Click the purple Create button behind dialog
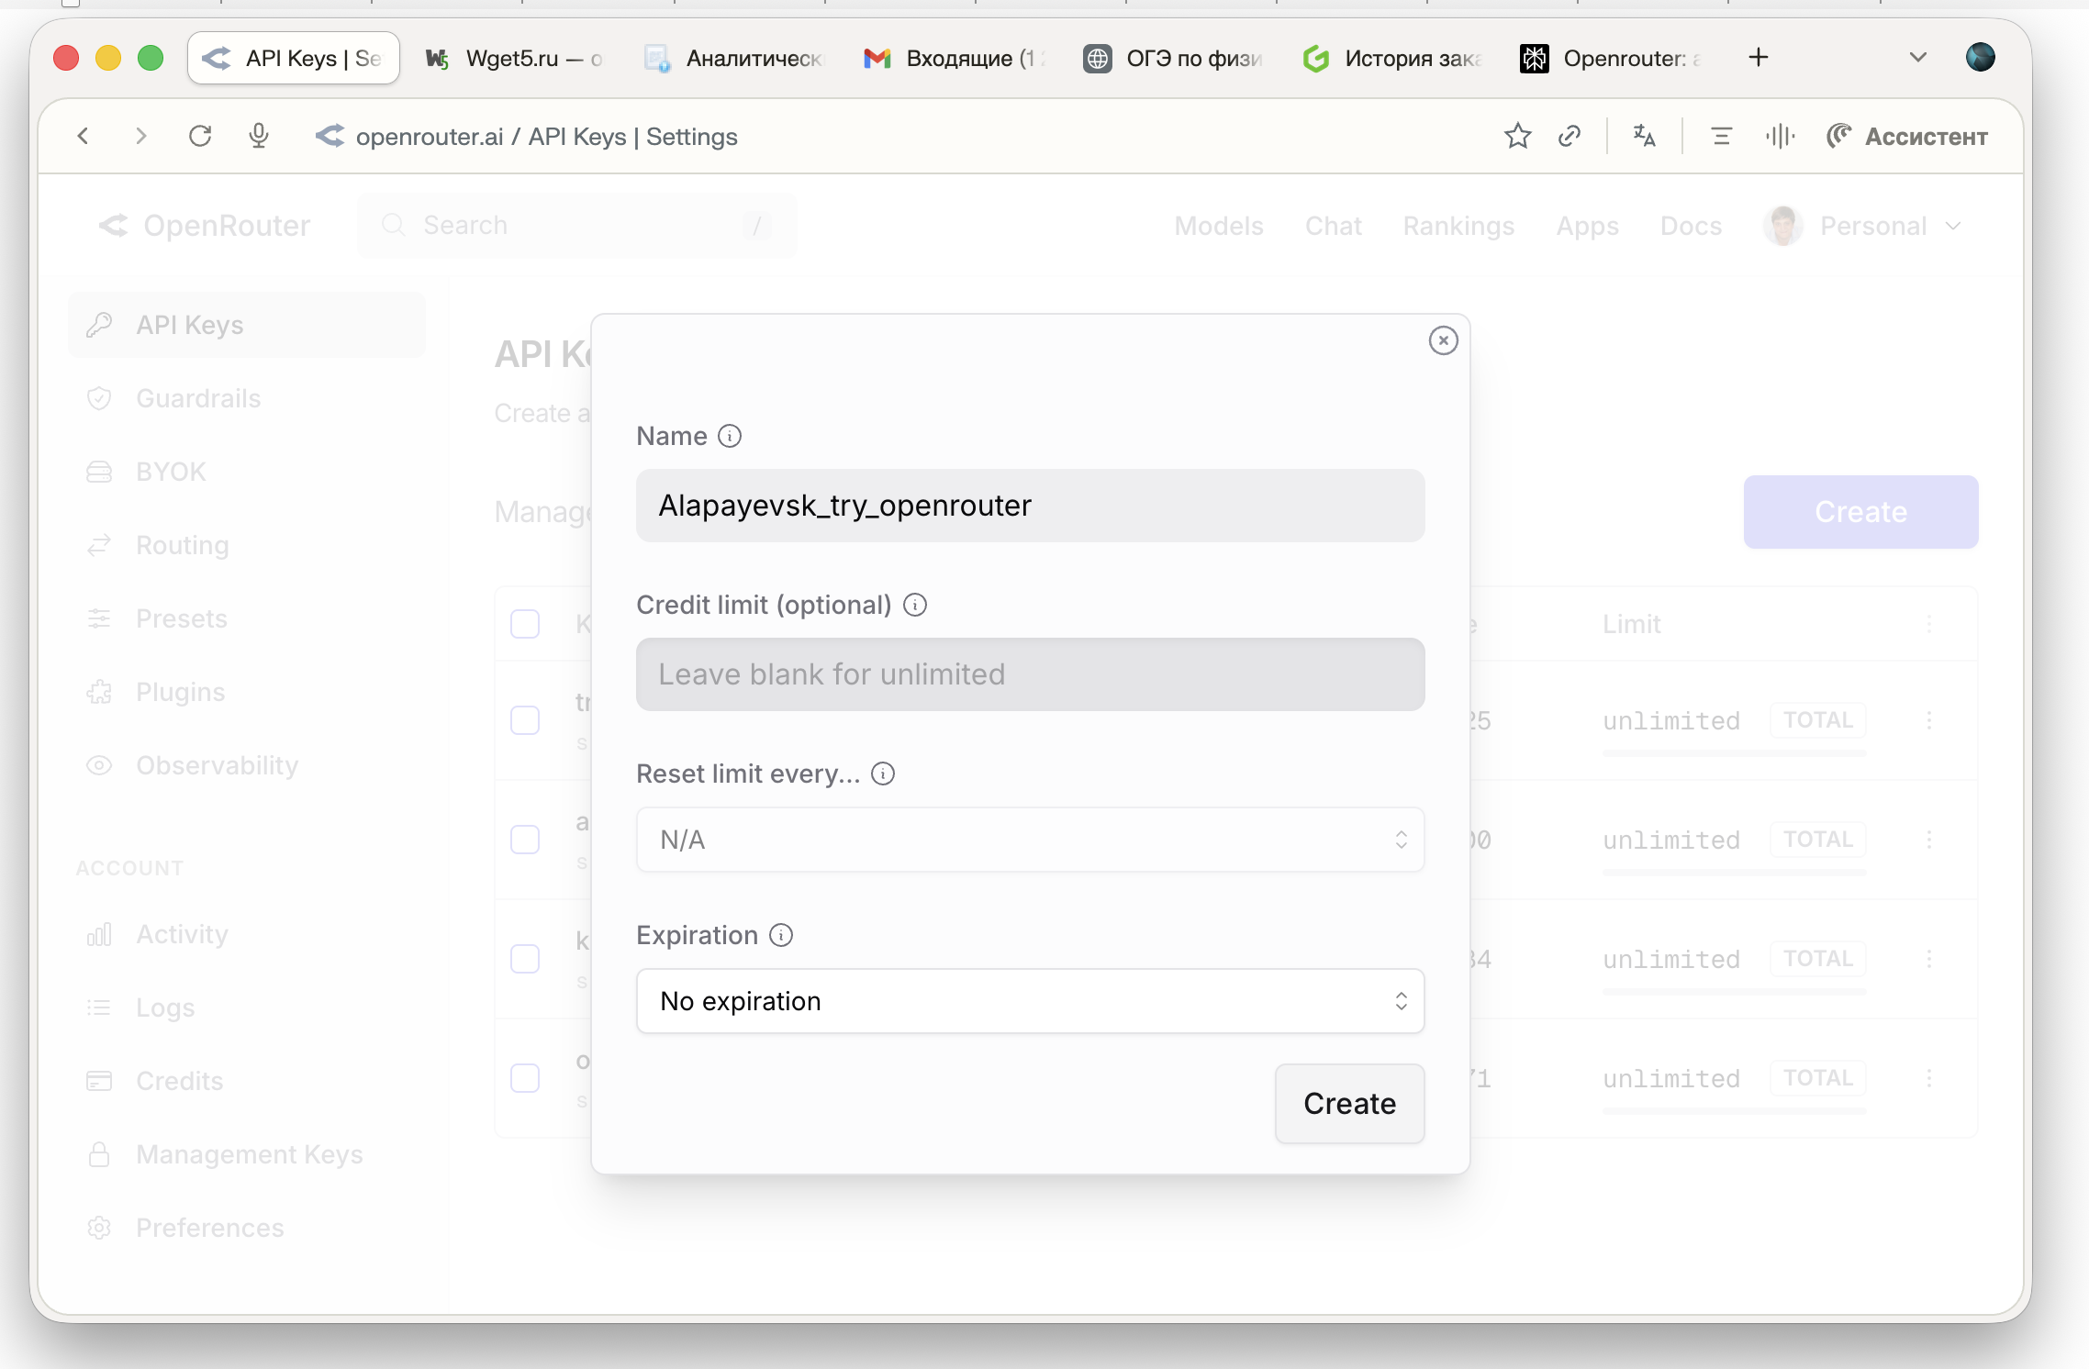 click(x=1860, y=512)
